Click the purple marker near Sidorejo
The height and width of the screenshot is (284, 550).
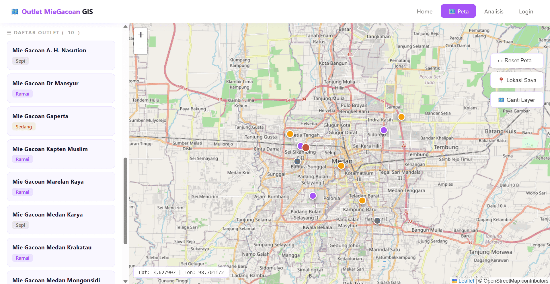pyautogui.click(x=384, y=130)
